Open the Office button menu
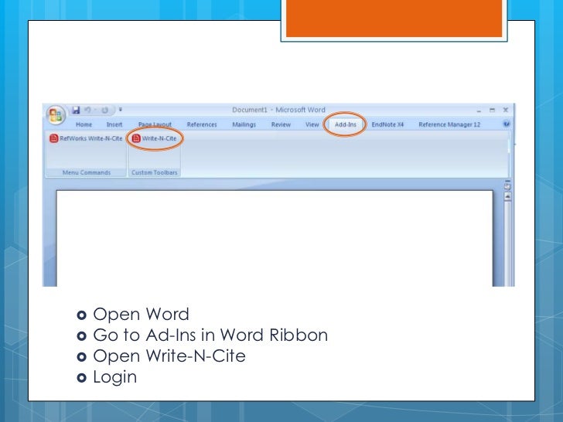 [56, 115]
